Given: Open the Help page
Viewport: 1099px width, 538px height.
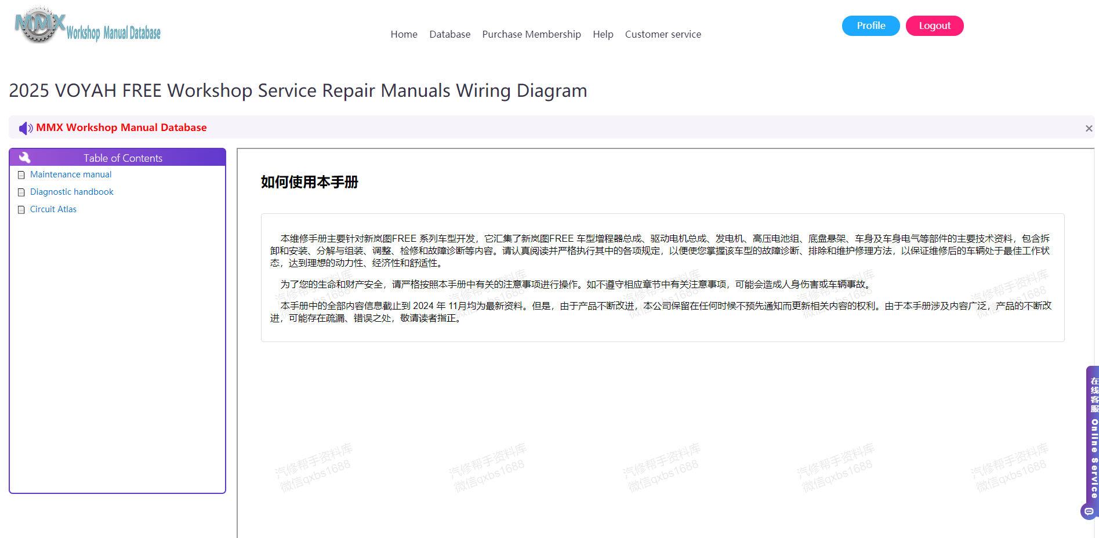Looking at the screenshot, I should (x=603, y=34).
